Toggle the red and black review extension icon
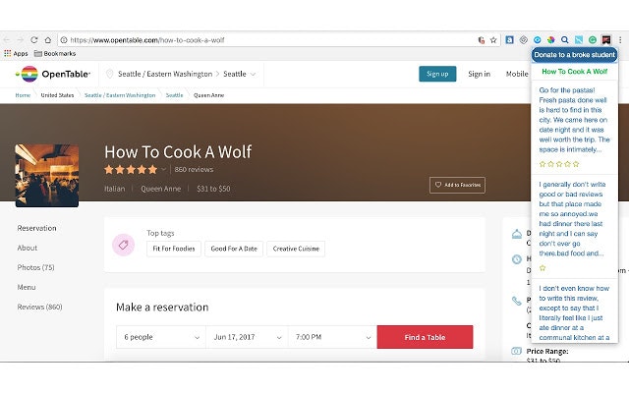Viewport: 629px width, 393px height. [606, 39]
